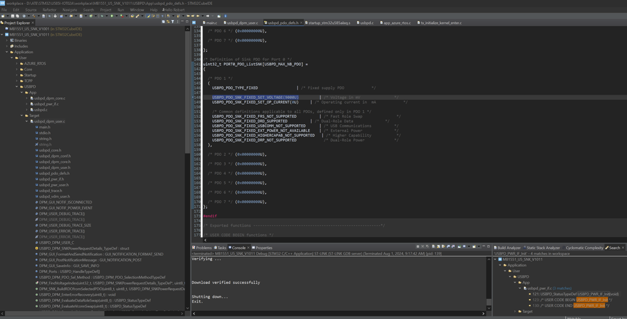The image size is (627, 319).
Task: Click the Binaries icon in project tree
Action: pos(11,40)
